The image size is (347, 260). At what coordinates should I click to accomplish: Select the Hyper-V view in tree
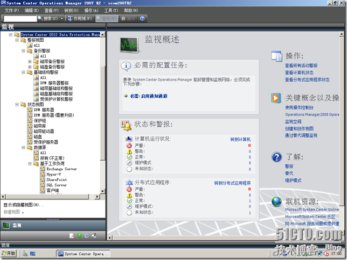[54, 175]
